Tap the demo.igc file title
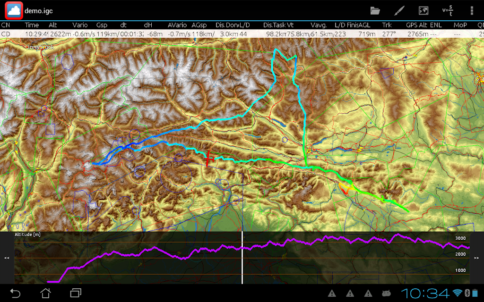Screen dimensions: 484x302 [x=39, y=11]
